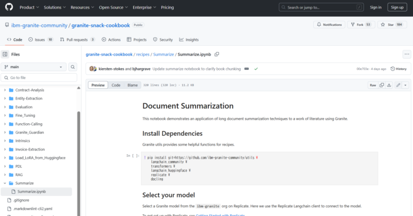Switch the main branch dropdown
This screenshot has width=413, height=216.
(x=33, y=67)
